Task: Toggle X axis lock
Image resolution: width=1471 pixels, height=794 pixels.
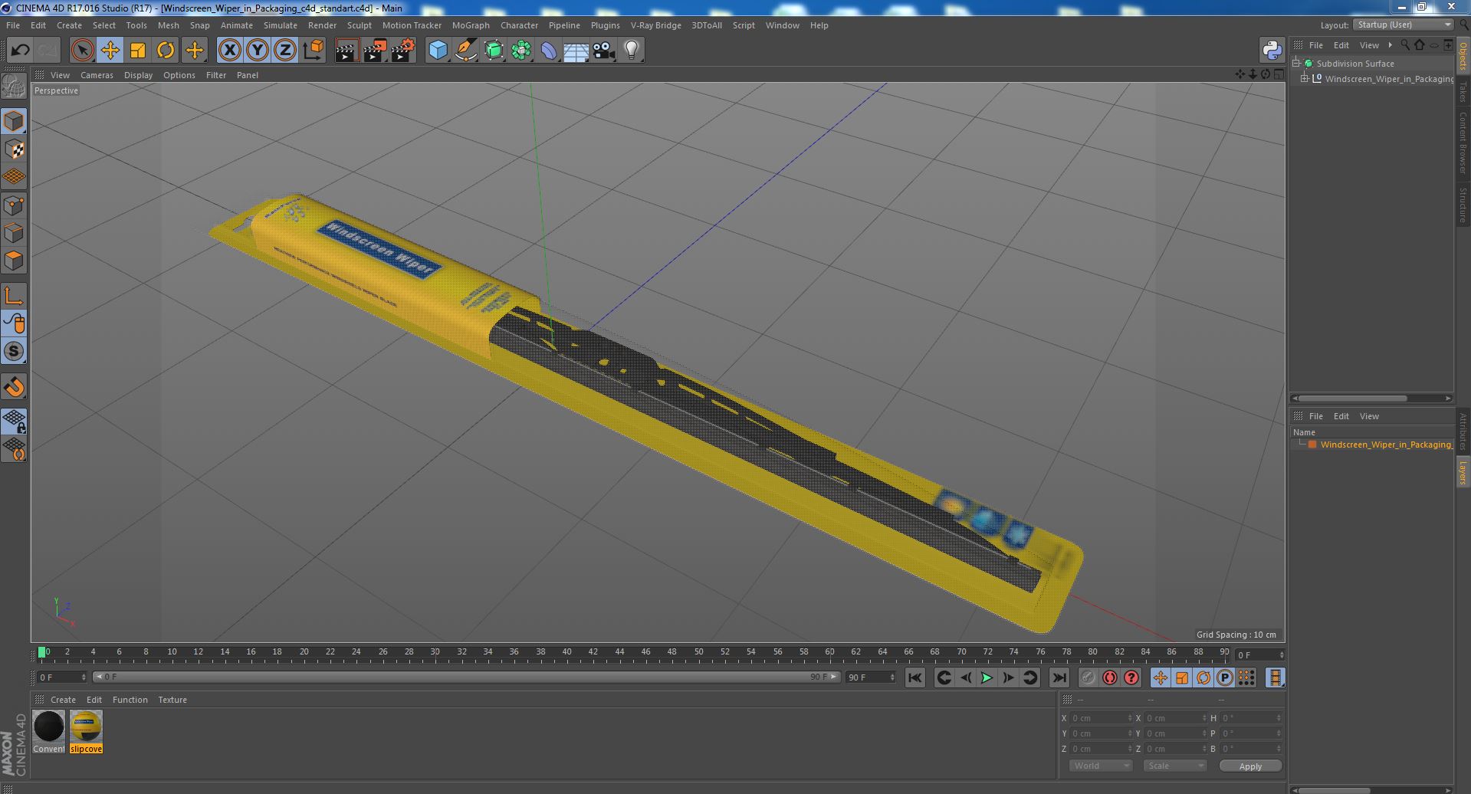Action: tap(229, 51)
